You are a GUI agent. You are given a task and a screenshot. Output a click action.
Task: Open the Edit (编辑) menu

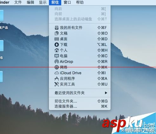(x=30, y=2)
